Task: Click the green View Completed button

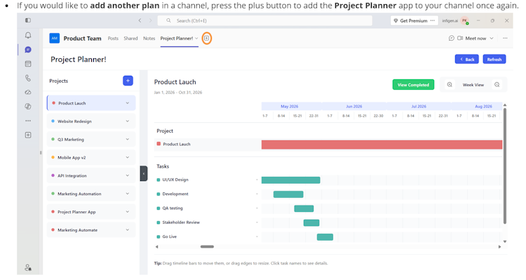Action: (413, 85)
